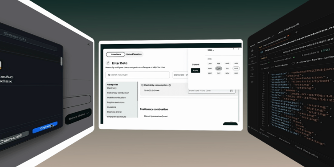
Task: Select DEC in the month picker
Action: tap(236, 73)
